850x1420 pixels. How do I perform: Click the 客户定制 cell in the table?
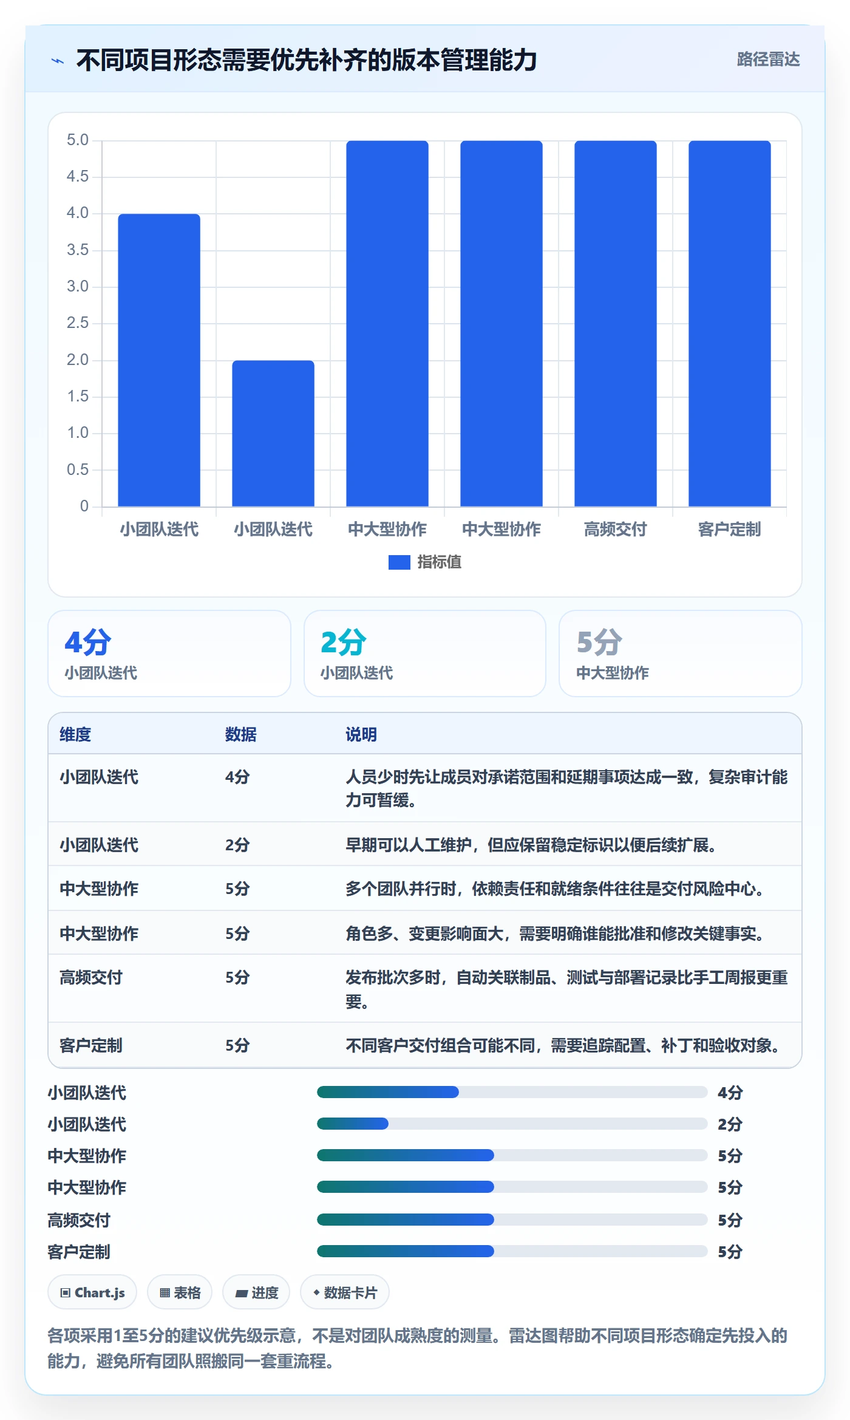[x=91, y=1045]
